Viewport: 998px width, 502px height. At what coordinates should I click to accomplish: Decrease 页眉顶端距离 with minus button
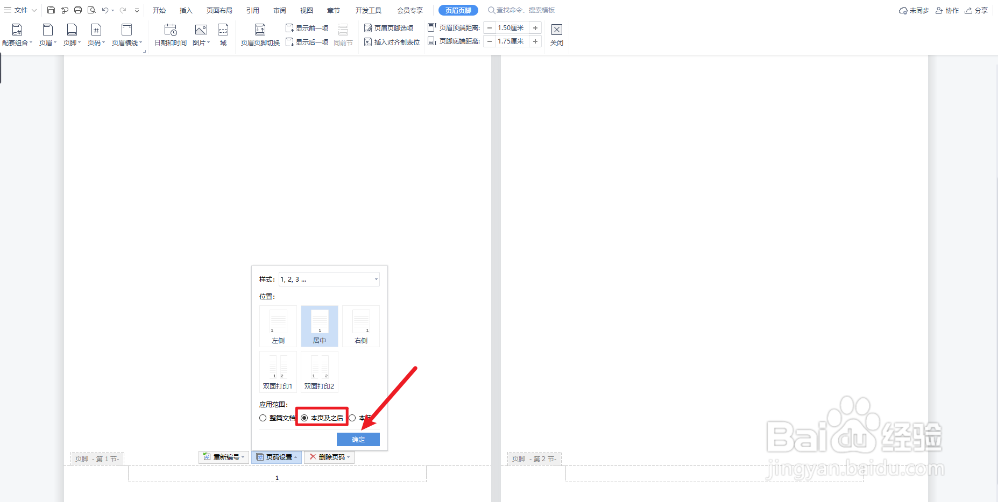[x=490, y=28]
